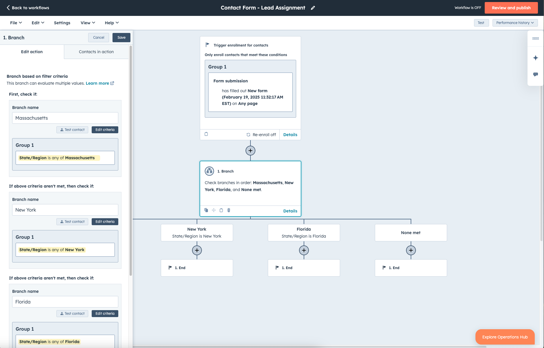Switch to the Contacts in action tab

(96, 52)
